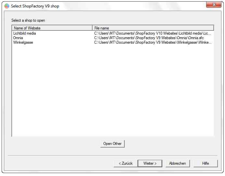This screenshot has width=225, height=176.
Task: Click the Winkelgasse file path cell
Action: tap(153, 42)
